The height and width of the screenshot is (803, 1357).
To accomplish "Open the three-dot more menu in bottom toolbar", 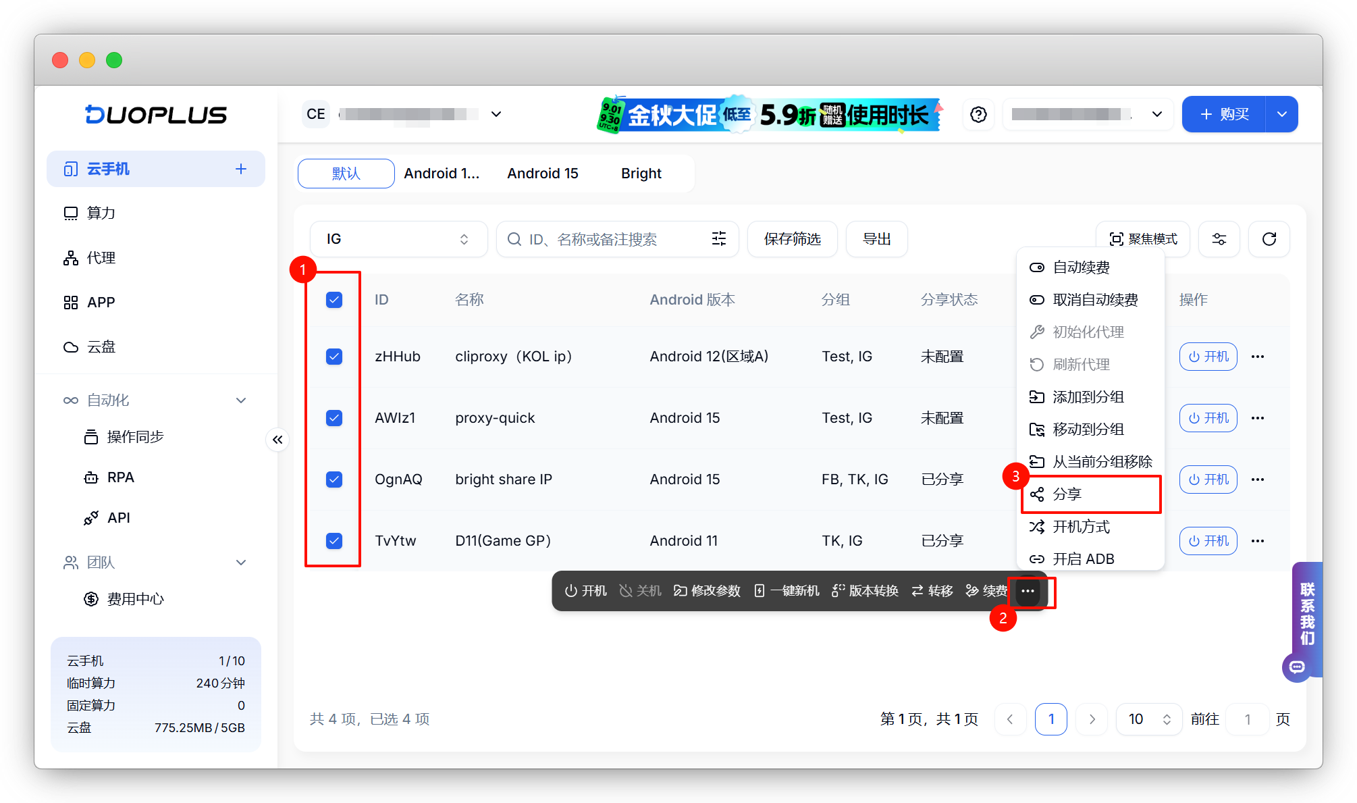I will click(1028, 591).
